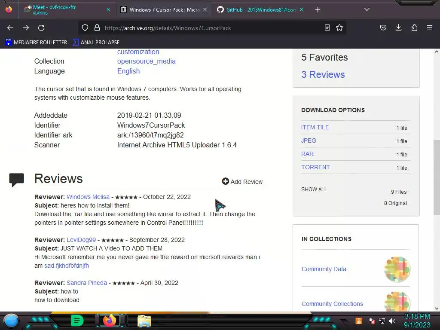Open the opensource_media collection link

146,61
